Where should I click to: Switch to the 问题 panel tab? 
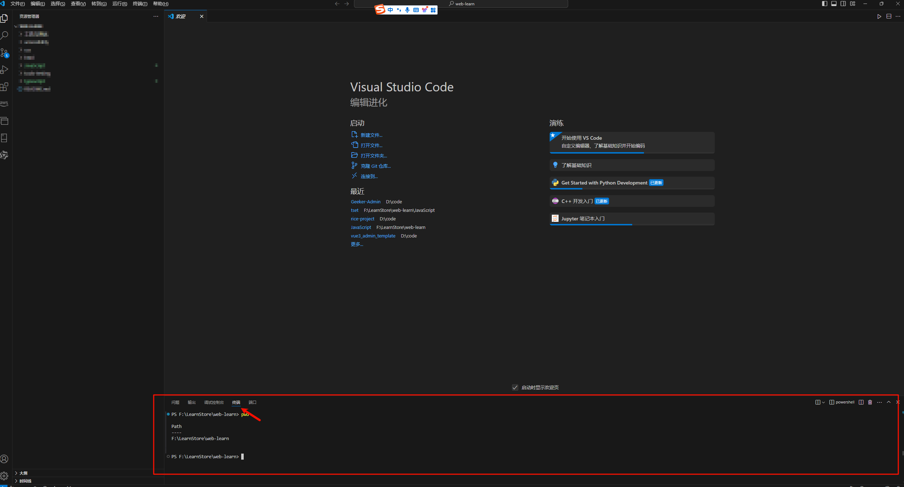(175, 402)
